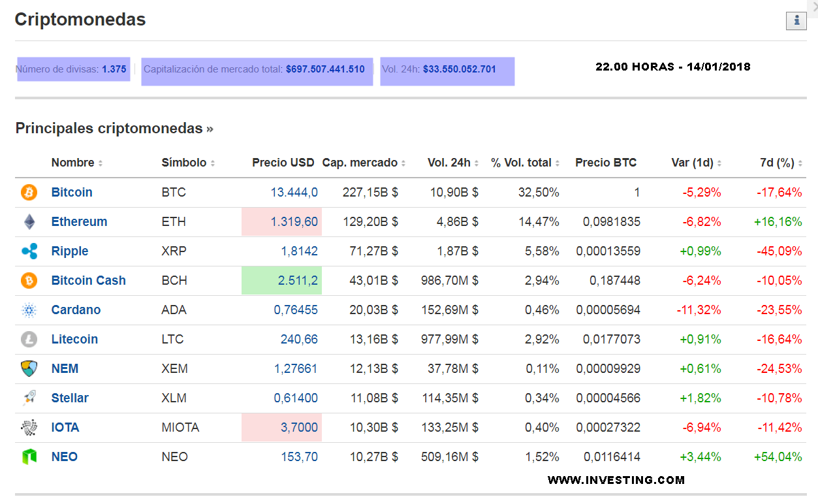Click the NEM shield logo icon
The height and width of the screenshot is (497, 818).
pyautogui.click(x=29, y=369)
